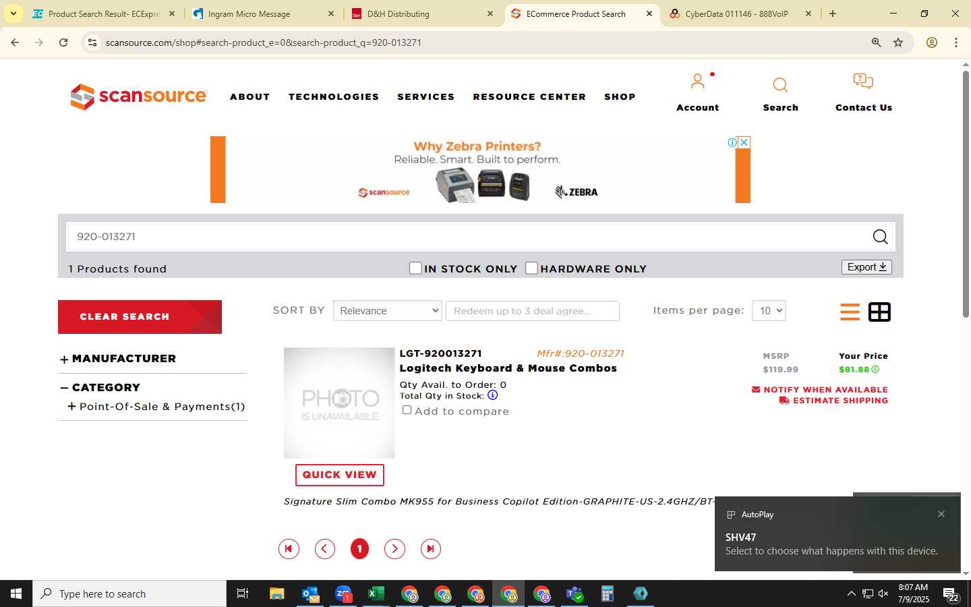Click the browser address bar URL
This screenshot has width=971, height=607.
tap(264, 42)
